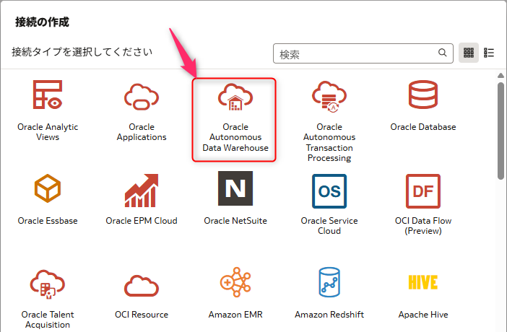The width and height of the screenshot is (507, 332).
Task: Select the Oracle Service Cloud OS icon
Action: [x=329, y=191]
